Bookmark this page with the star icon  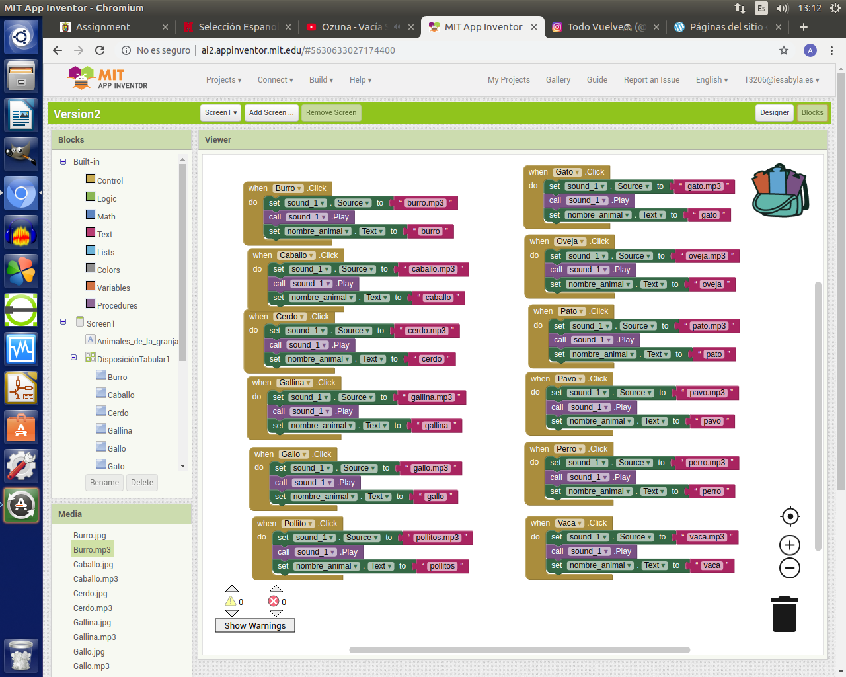click(x=784, y=50)
